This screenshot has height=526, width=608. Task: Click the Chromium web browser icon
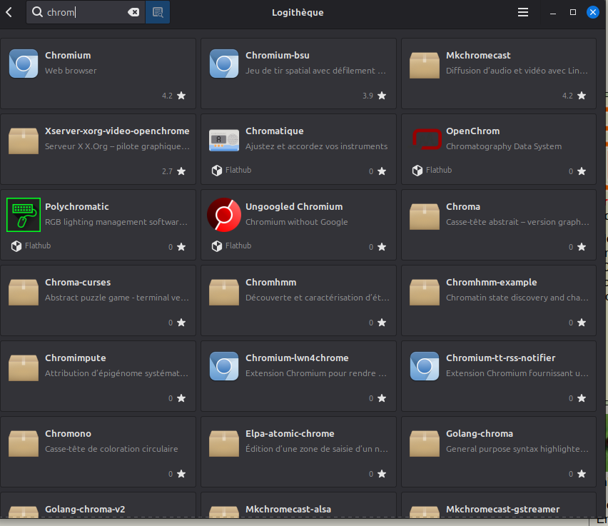click(x=24, y=63)
